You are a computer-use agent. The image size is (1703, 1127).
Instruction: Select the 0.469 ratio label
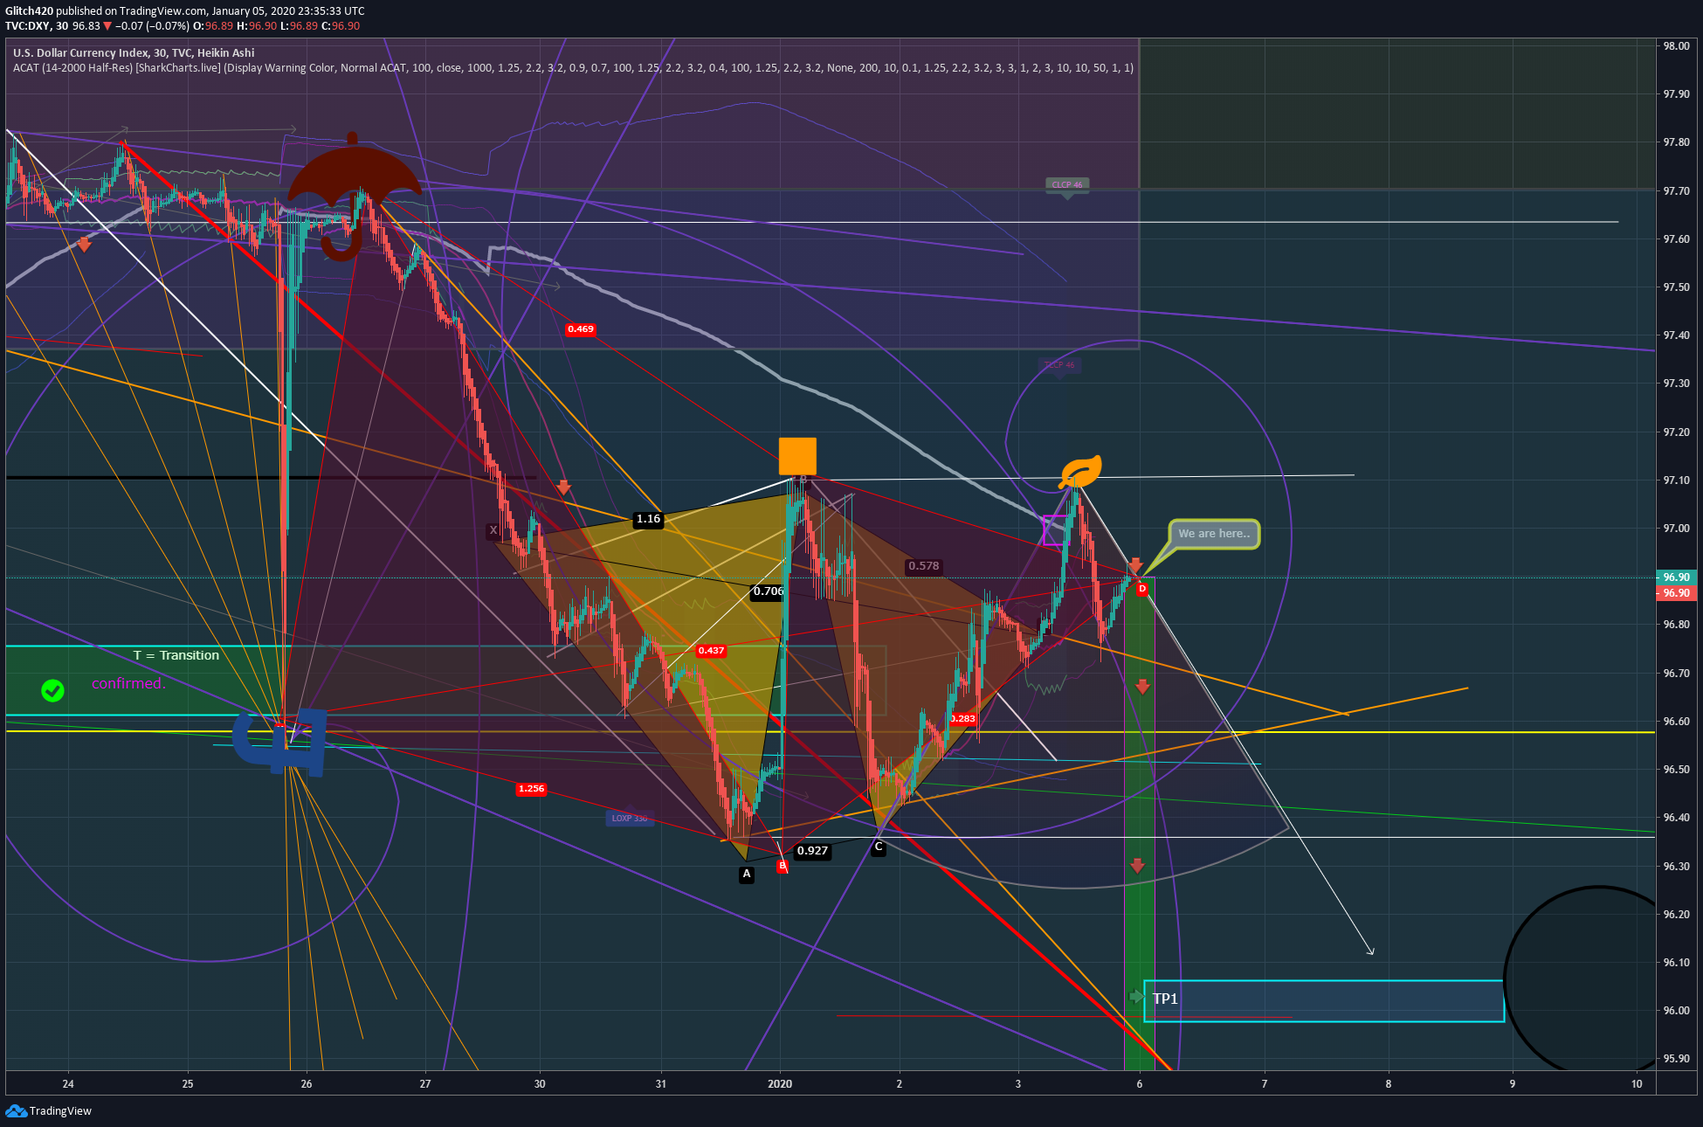[581, 329]
